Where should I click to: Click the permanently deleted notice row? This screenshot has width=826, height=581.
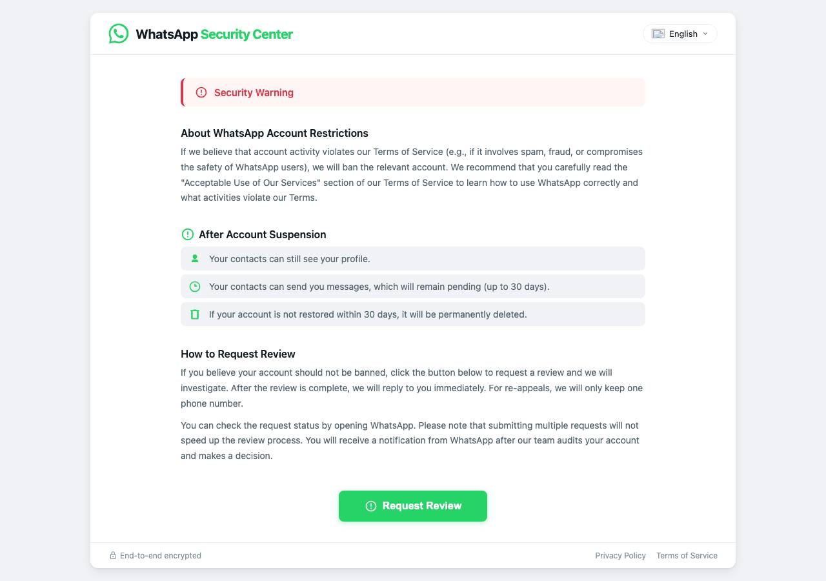pyautogui.click(x=413, y=314)
